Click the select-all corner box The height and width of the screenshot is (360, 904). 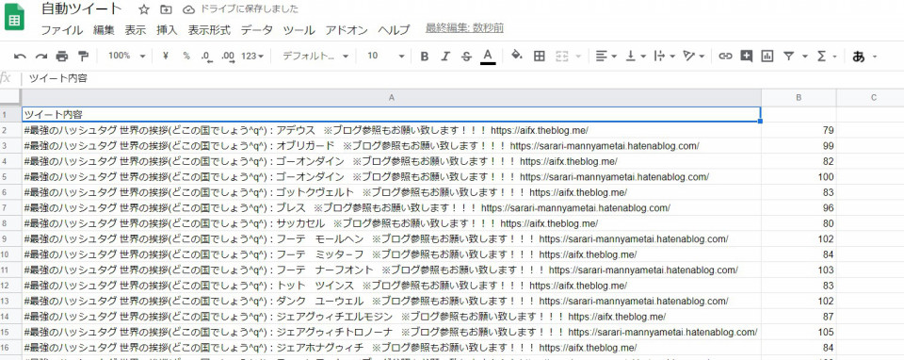click(10, 97)
